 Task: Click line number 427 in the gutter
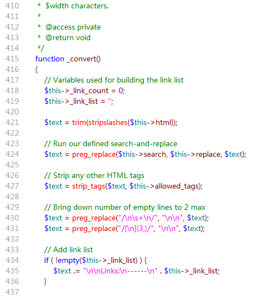pos(12,186)
